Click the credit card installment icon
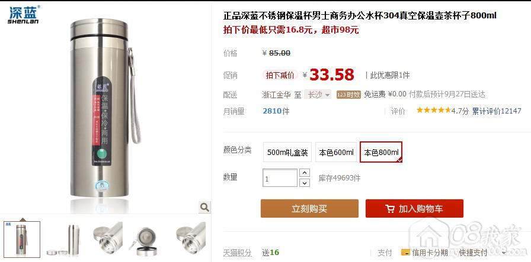The image size is (531, 262). [405, 252]
